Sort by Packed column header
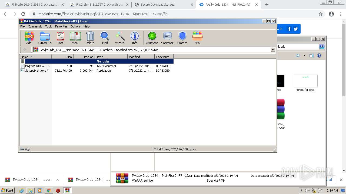This screenshot has height=194, width=346. point(84,57)
